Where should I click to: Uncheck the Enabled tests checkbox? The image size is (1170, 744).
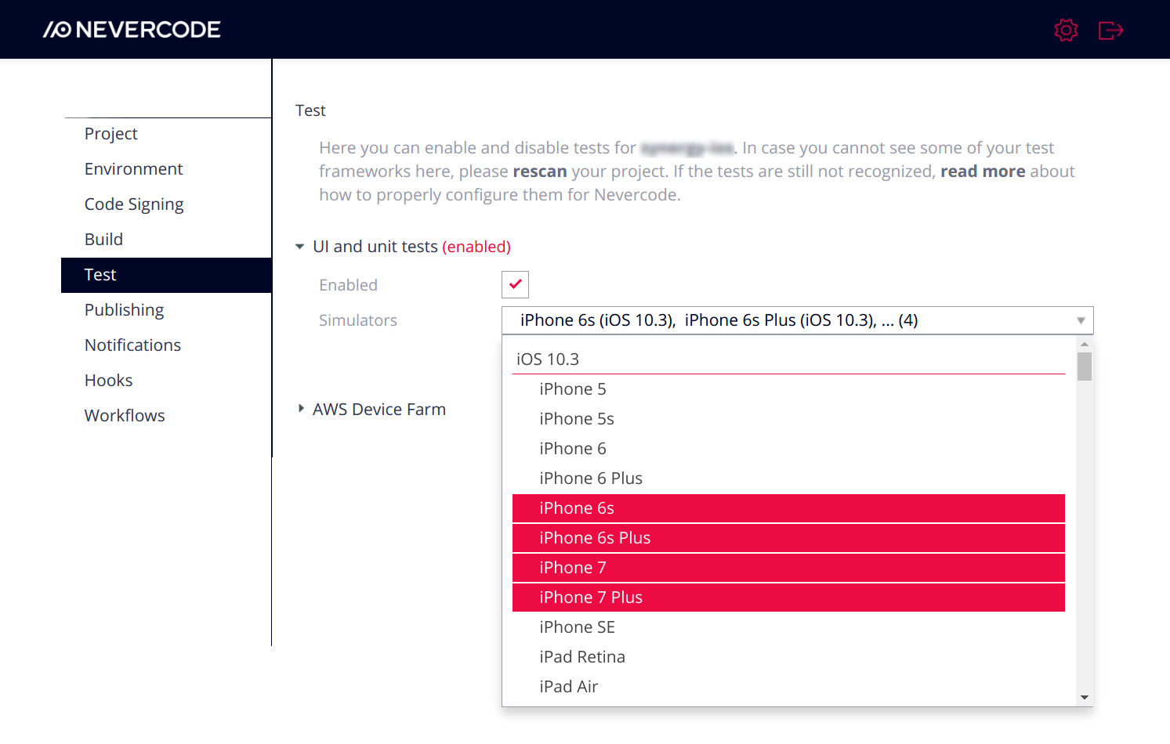click(515, 284)
